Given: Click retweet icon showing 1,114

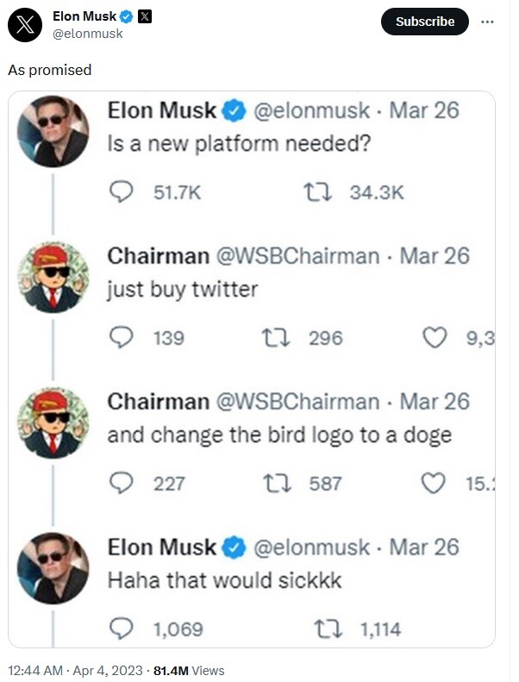Looking at the screenshot, I should coord(328,629).
